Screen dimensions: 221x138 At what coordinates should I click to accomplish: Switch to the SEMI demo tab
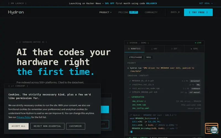click(194, 49)
